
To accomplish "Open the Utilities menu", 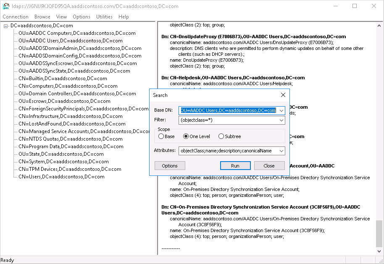I will pos(104,17).
